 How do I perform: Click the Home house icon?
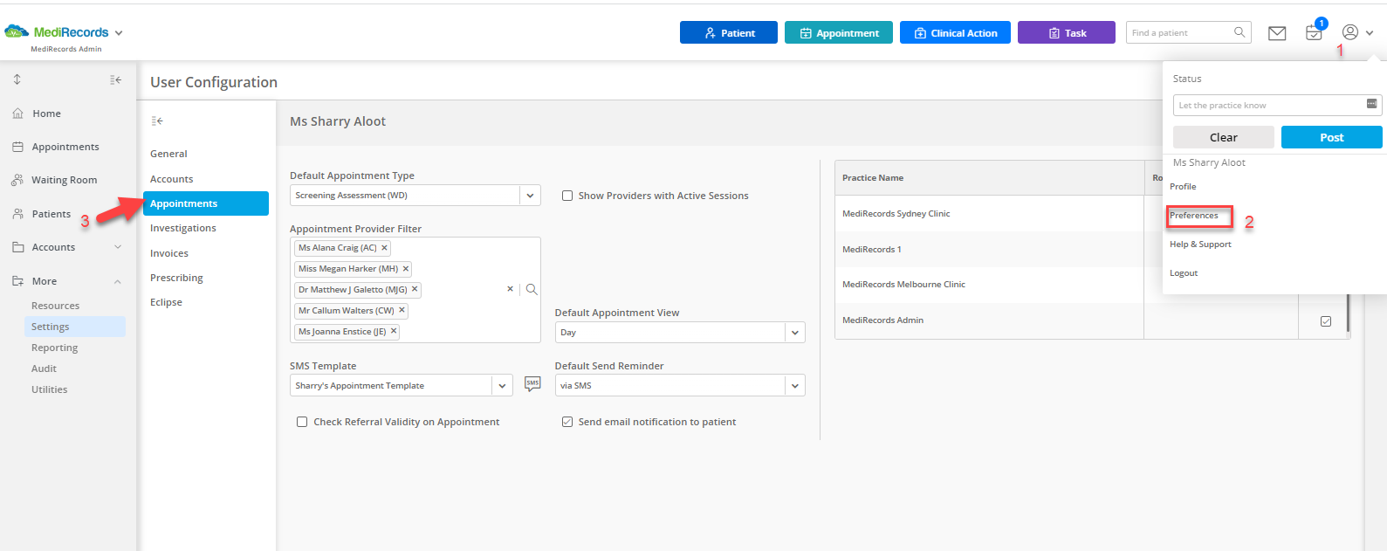pos(17,114)
